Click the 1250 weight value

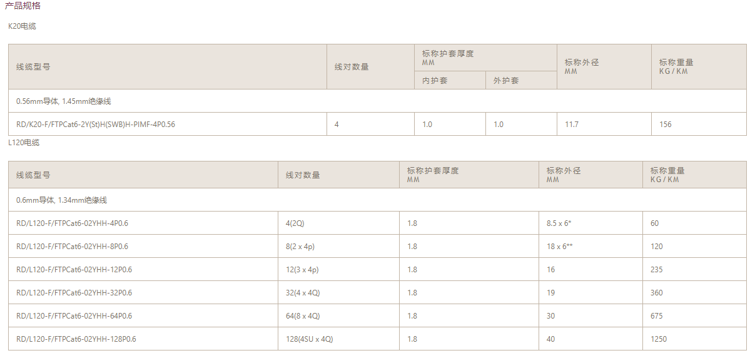659,339
